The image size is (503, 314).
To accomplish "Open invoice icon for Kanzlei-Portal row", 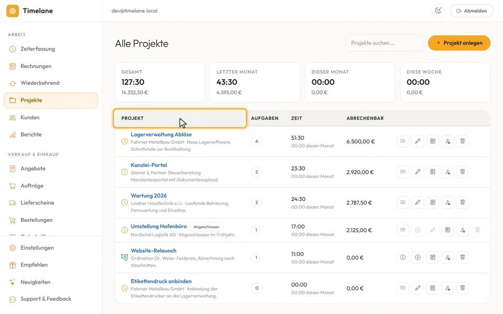I will click(433, 172).
